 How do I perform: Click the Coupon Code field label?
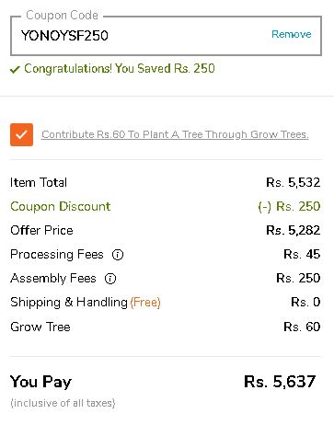click(62, 16)
